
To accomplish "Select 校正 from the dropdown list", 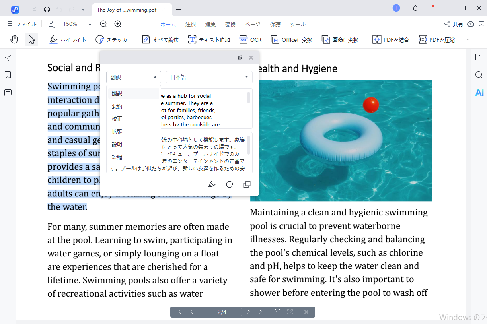I will click(x=134, y=119).
